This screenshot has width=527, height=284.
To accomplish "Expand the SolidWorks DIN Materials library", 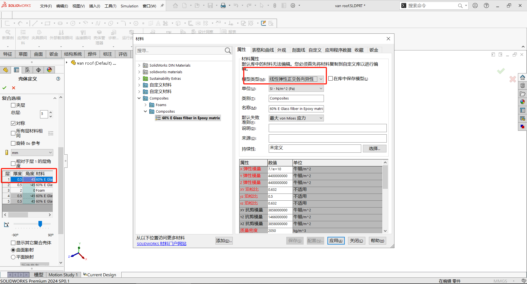I will 139,65.
